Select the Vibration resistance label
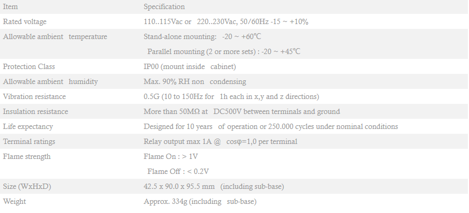469x213 pixels. [34, 96]
